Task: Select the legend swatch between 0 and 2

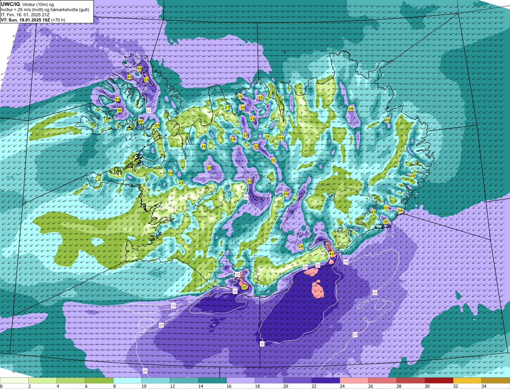Action: click(x=14, y=380)
